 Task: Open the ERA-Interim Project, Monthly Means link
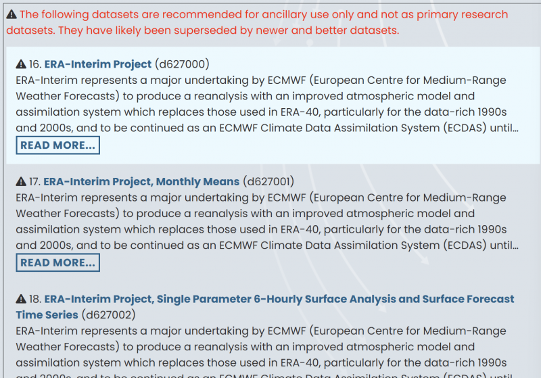[141, 182]
